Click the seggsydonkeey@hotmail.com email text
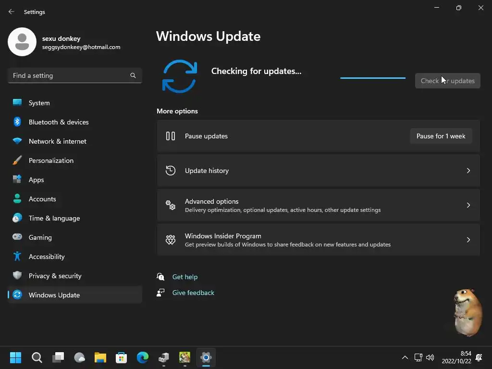 81,47
